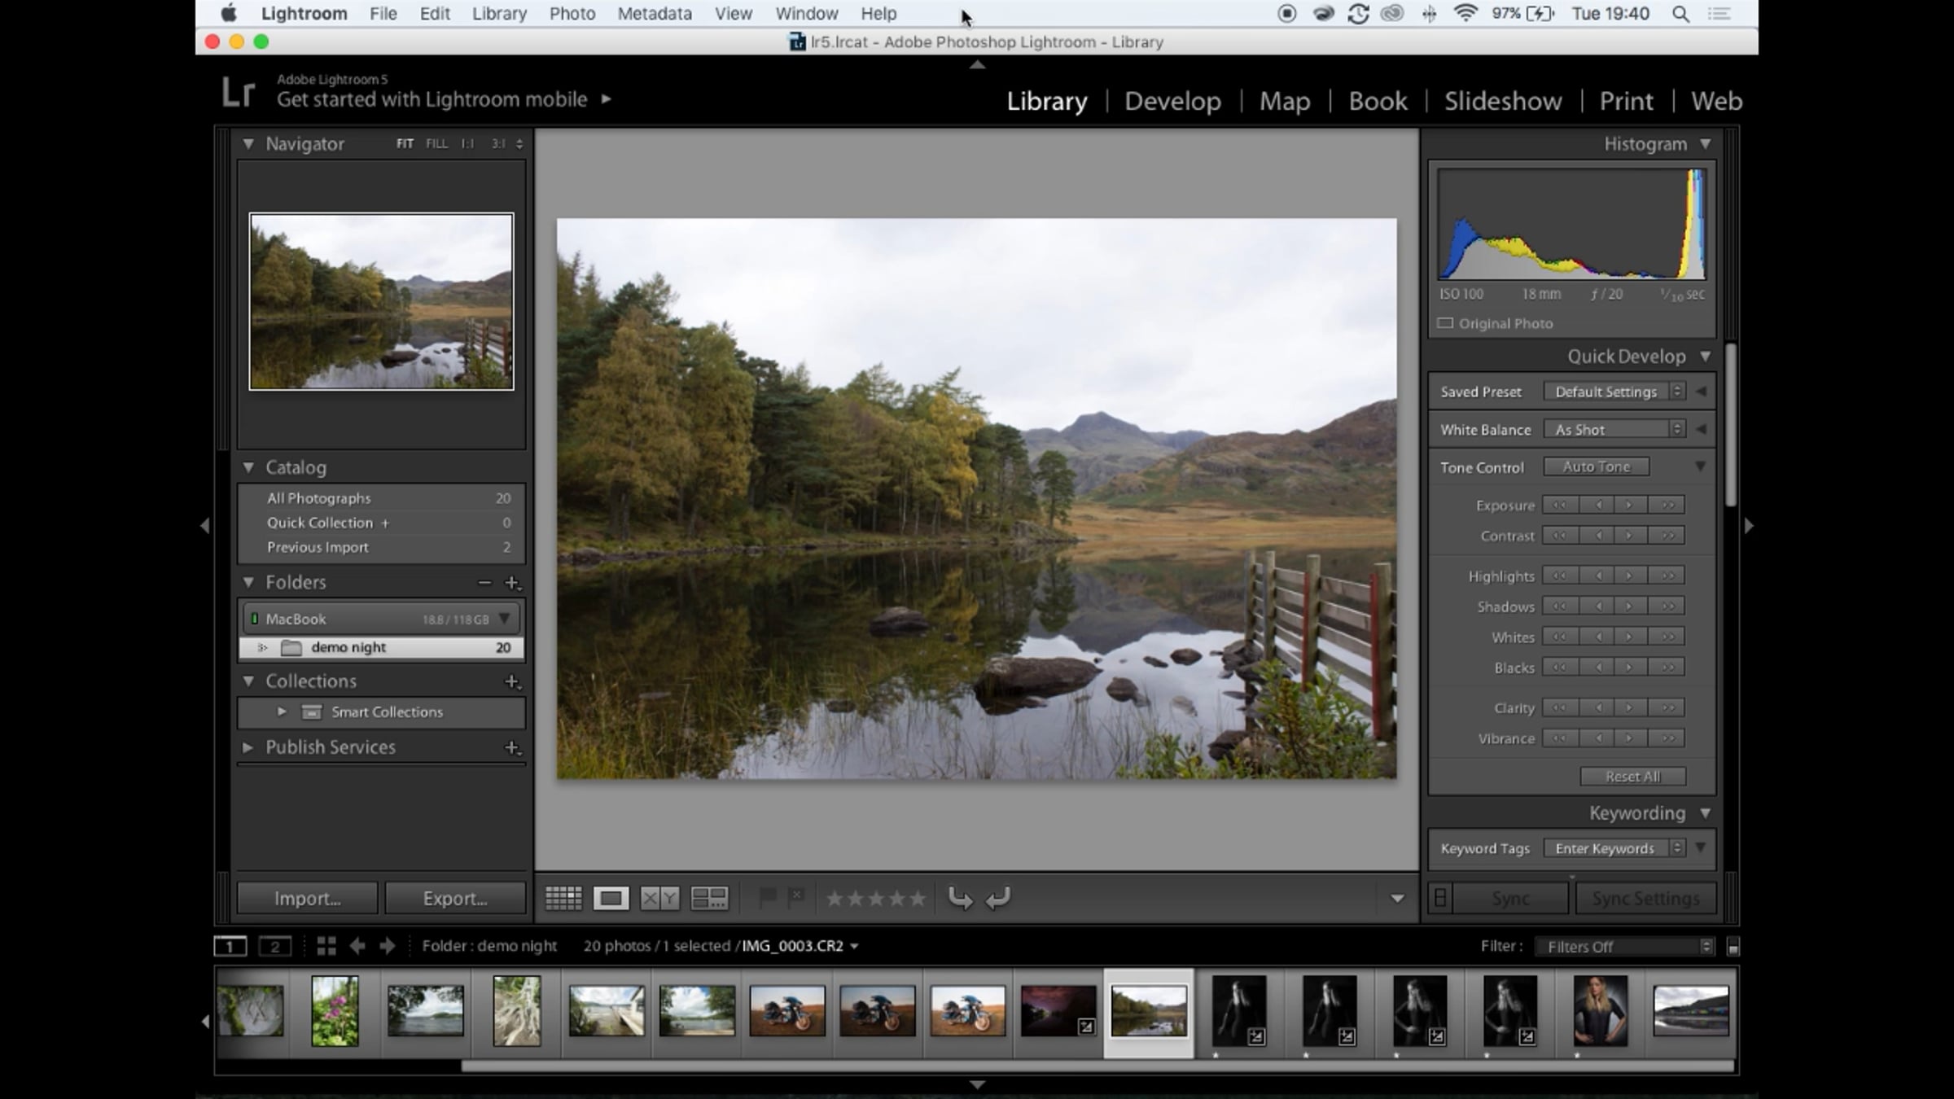Screen dimensions: 1954x1099
Task: Click rotate photo counter-clockwise icon
Action: [960, 898]
